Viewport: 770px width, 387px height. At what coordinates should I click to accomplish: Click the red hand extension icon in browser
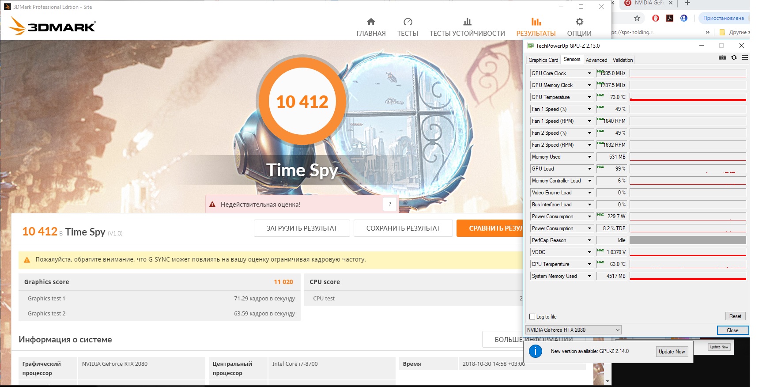[656, 18]
